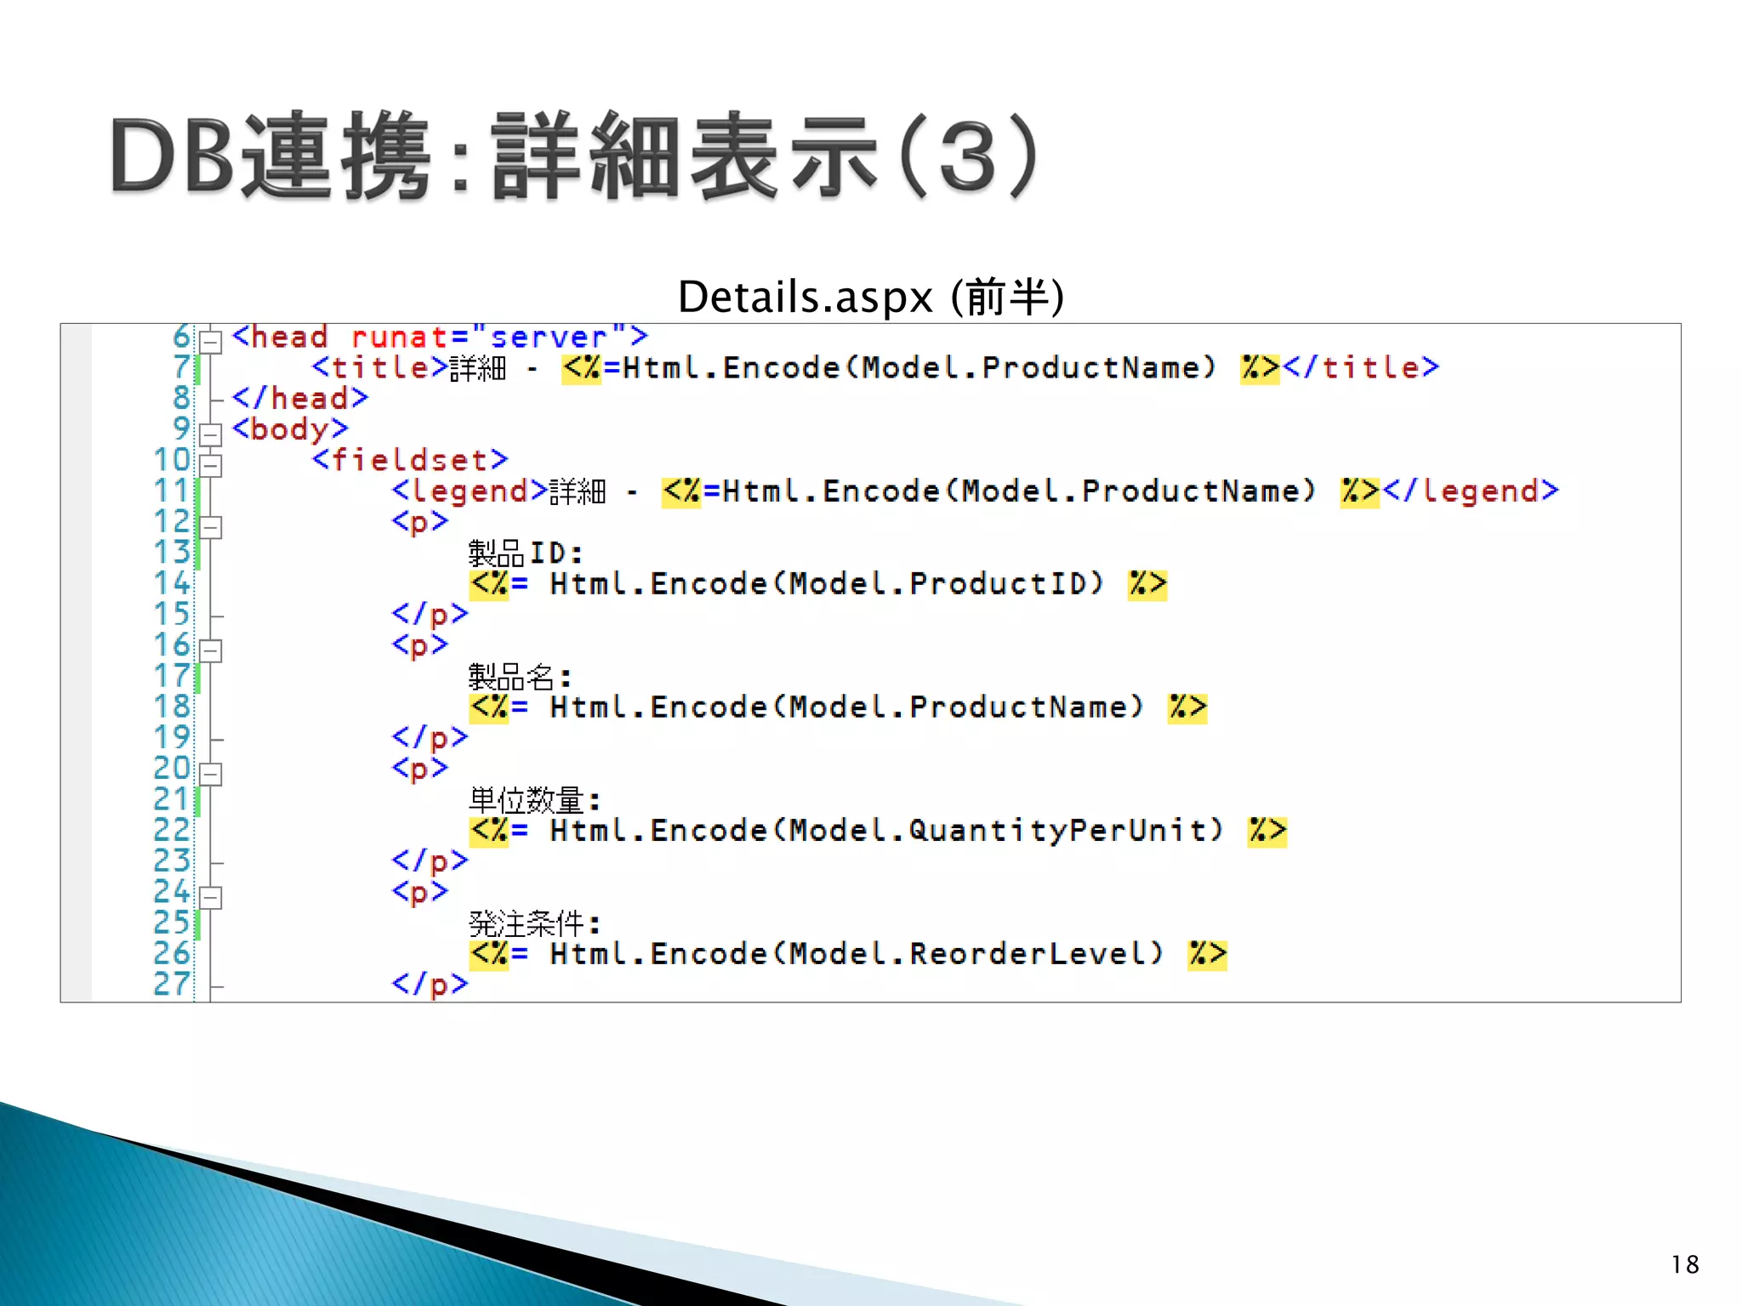Screen dimensions: 1742x1306
Task: Collapse the paragraph block on line 24
Action: point(210,897)
